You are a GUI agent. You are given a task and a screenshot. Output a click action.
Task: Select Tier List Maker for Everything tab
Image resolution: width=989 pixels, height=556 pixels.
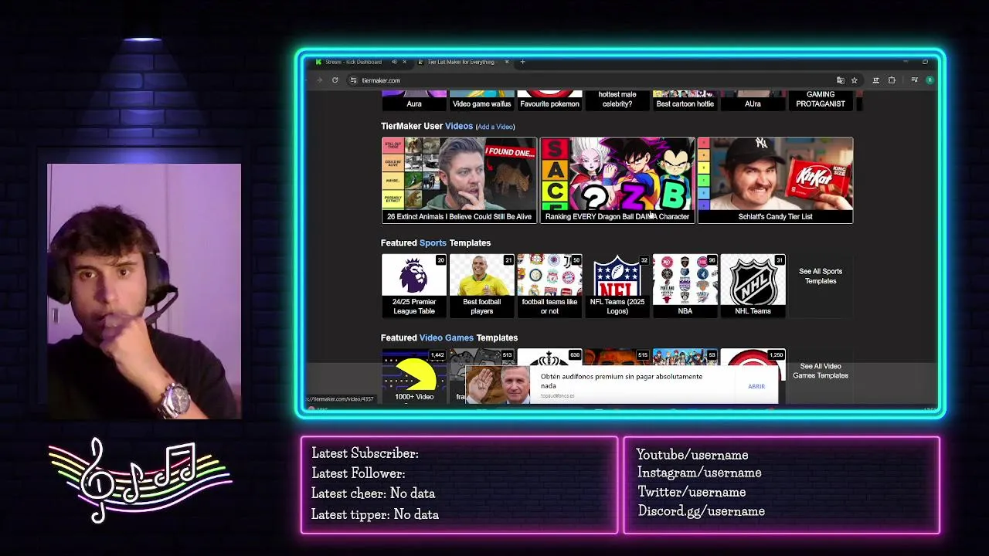click(x=462, y=62)
